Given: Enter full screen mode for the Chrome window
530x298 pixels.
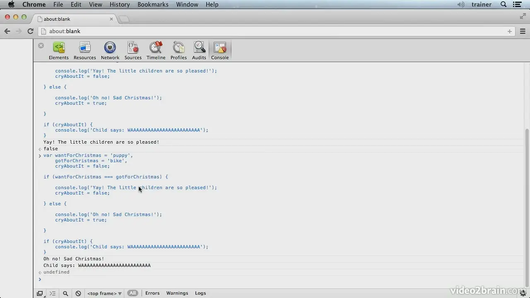Looking at the screenshot, I should (523, 16).
